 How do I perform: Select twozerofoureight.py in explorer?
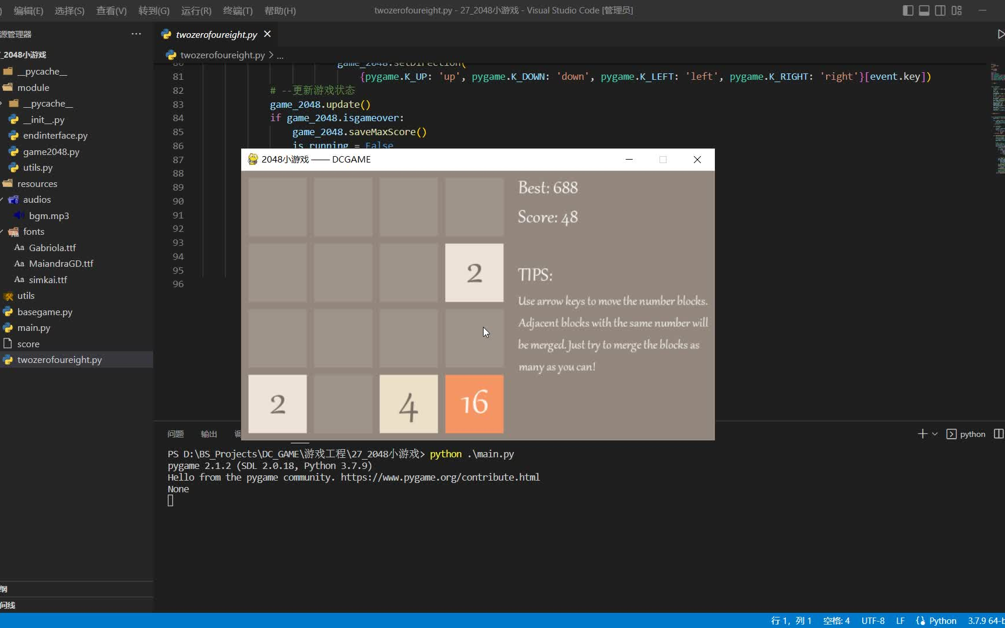point(59,359)
